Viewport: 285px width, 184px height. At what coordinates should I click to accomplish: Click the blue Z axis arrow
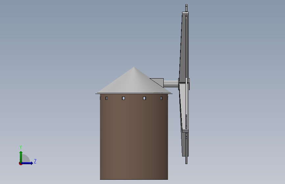coord(27,163)
